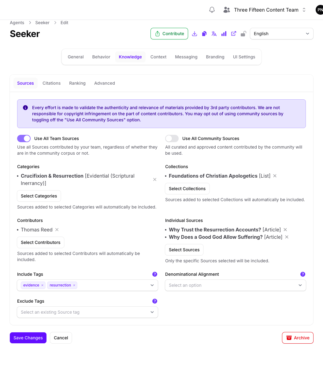The image size is (323, 380).
Task: Open help icon for Include Tags
Action: point(155,274)
